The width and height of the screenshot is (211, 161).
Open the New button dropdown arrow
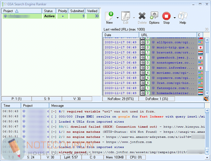coord(118,18)
